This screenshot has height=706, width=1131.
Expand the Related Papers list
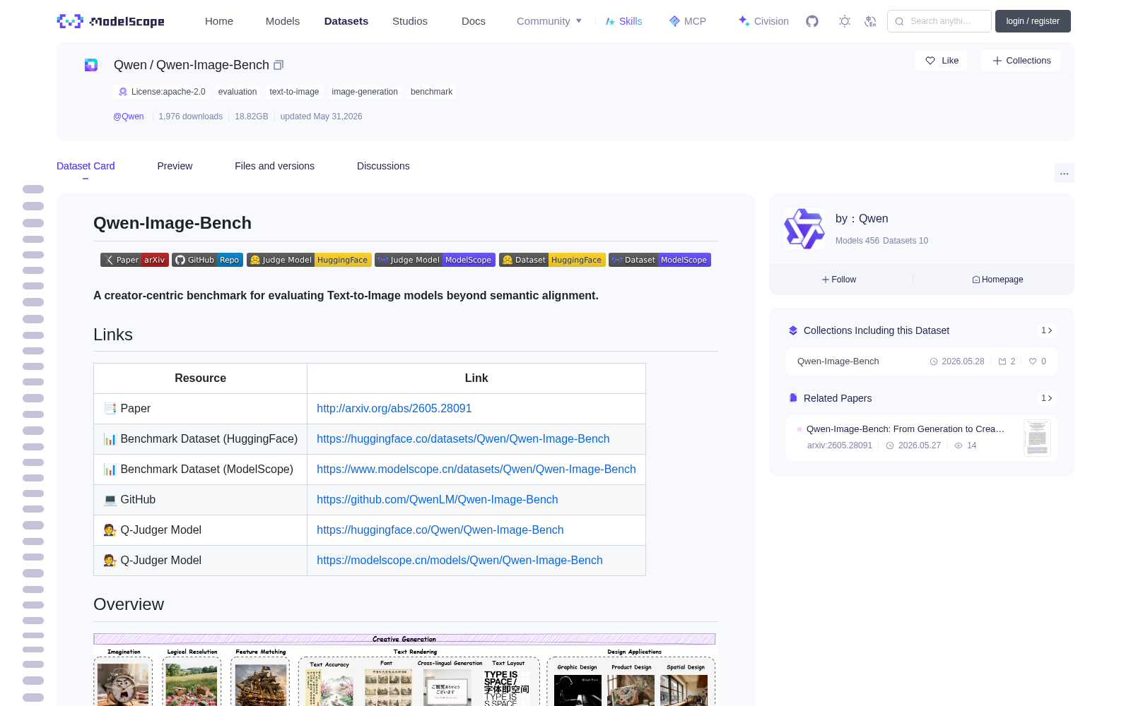click(1047, 398)
